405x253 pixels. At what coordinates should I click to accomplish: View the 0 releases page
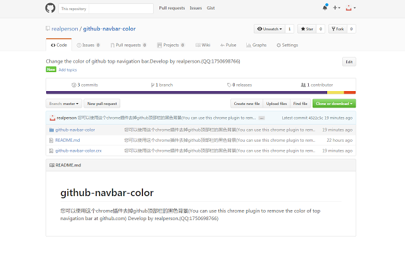click(239, 85)
